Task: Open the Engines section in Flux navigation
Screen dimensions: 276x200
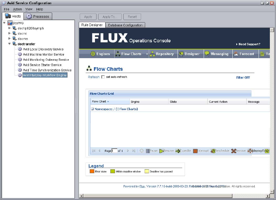Action: point(100,54)
